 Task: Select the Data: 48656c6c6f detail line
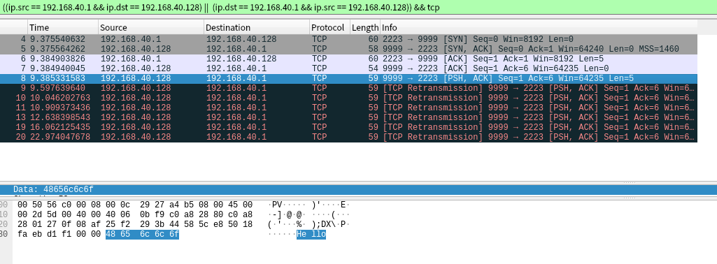pos(358,189)
